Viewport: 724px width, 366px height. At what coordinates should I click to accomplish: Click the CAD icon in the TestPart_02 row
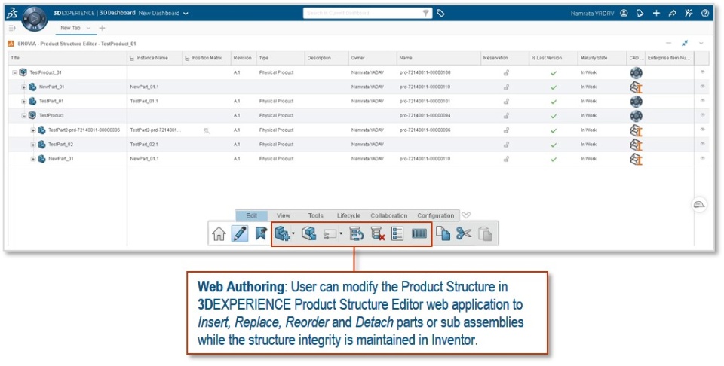637,145
